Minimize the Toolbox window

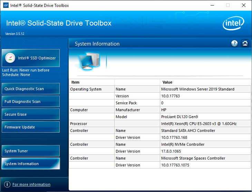point(212,6)
